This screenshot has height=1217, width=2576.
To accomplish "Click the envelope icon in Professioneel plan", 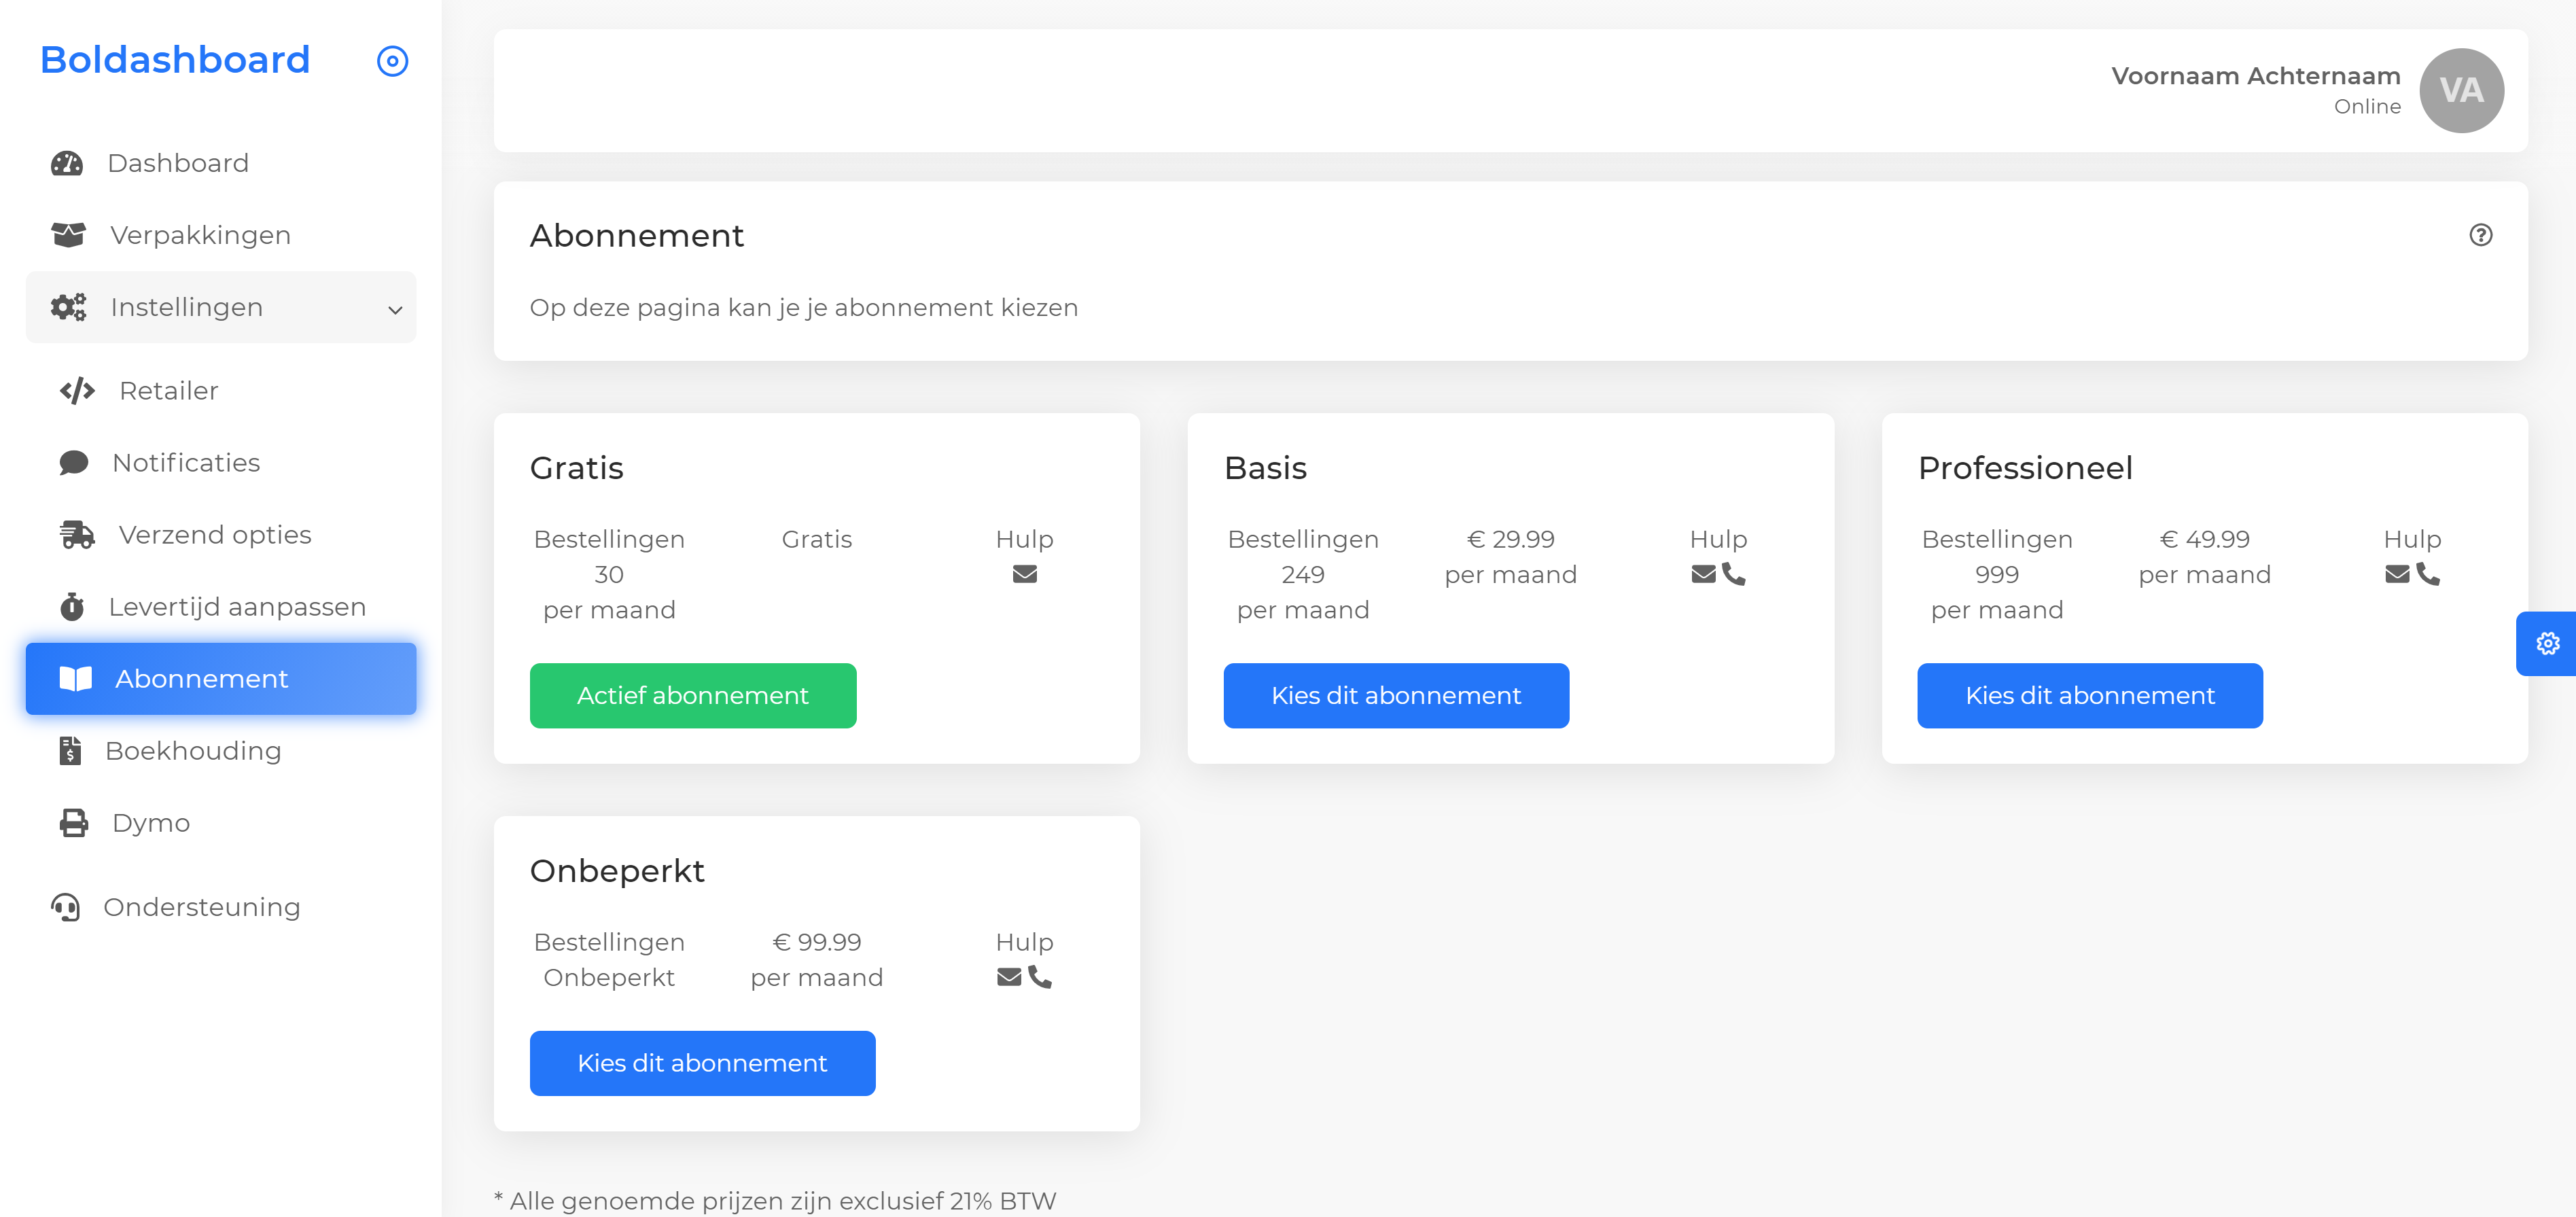I will pos(2397,574).
